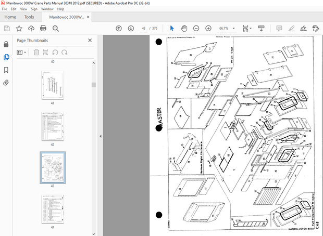This screenshot has width=323, height=236.
Task: Click the bookmark star icon
Action: pos(19,28)
